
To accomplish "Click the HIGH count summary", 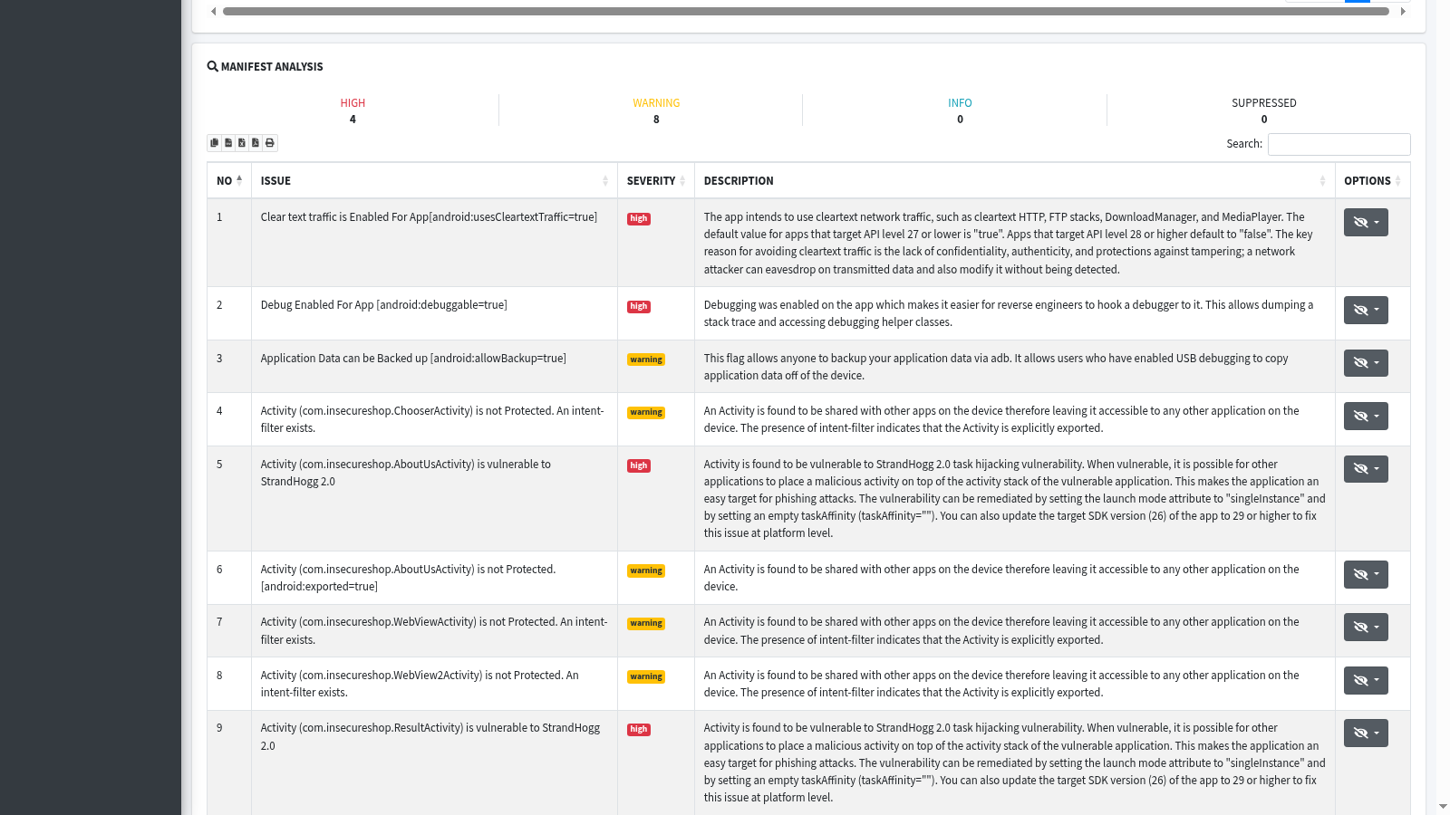I will coord(353,110).
